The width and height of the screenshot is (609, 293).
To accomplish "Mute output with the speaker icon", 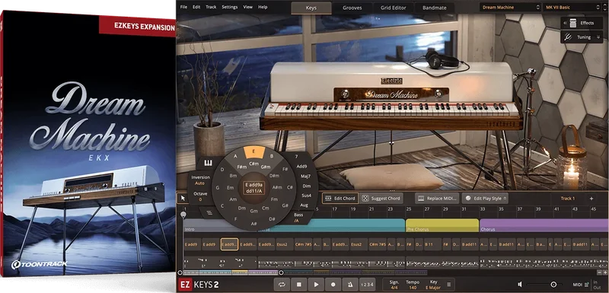I will [x=520, y=285].
